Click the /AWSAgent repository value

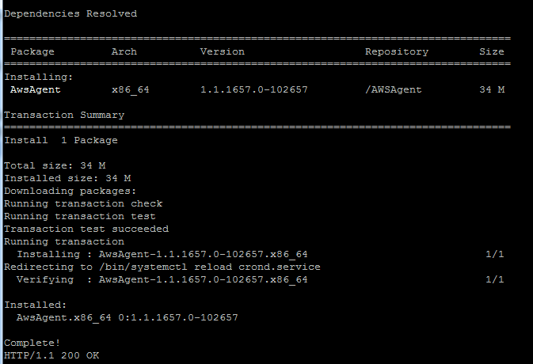[x=393, y=89]
